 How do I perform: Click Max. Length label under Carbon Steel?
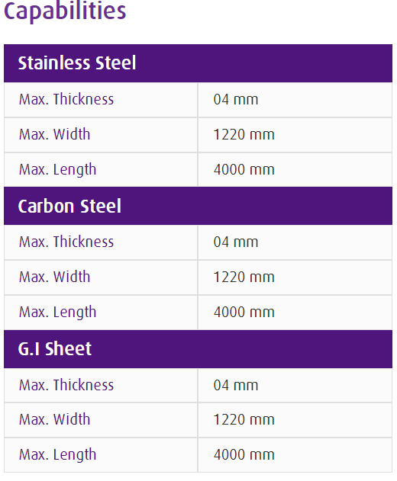point(58,313)
